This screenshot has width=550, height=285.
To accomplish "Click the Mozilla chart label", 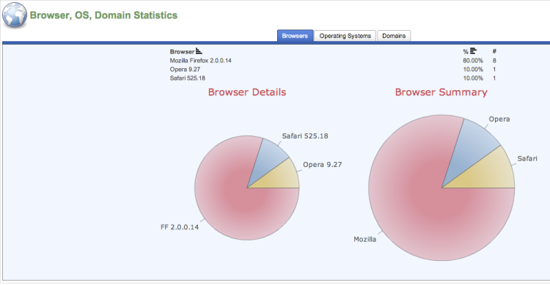I will click(x=364, y=240).
